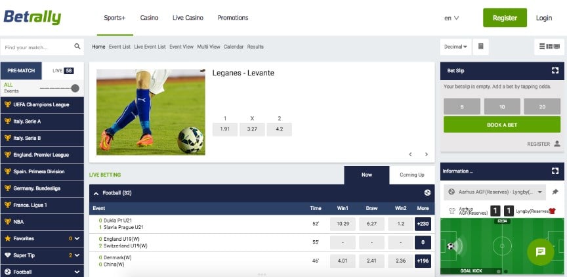Click the football icon in Football header
567x277 pixels.
427,193
